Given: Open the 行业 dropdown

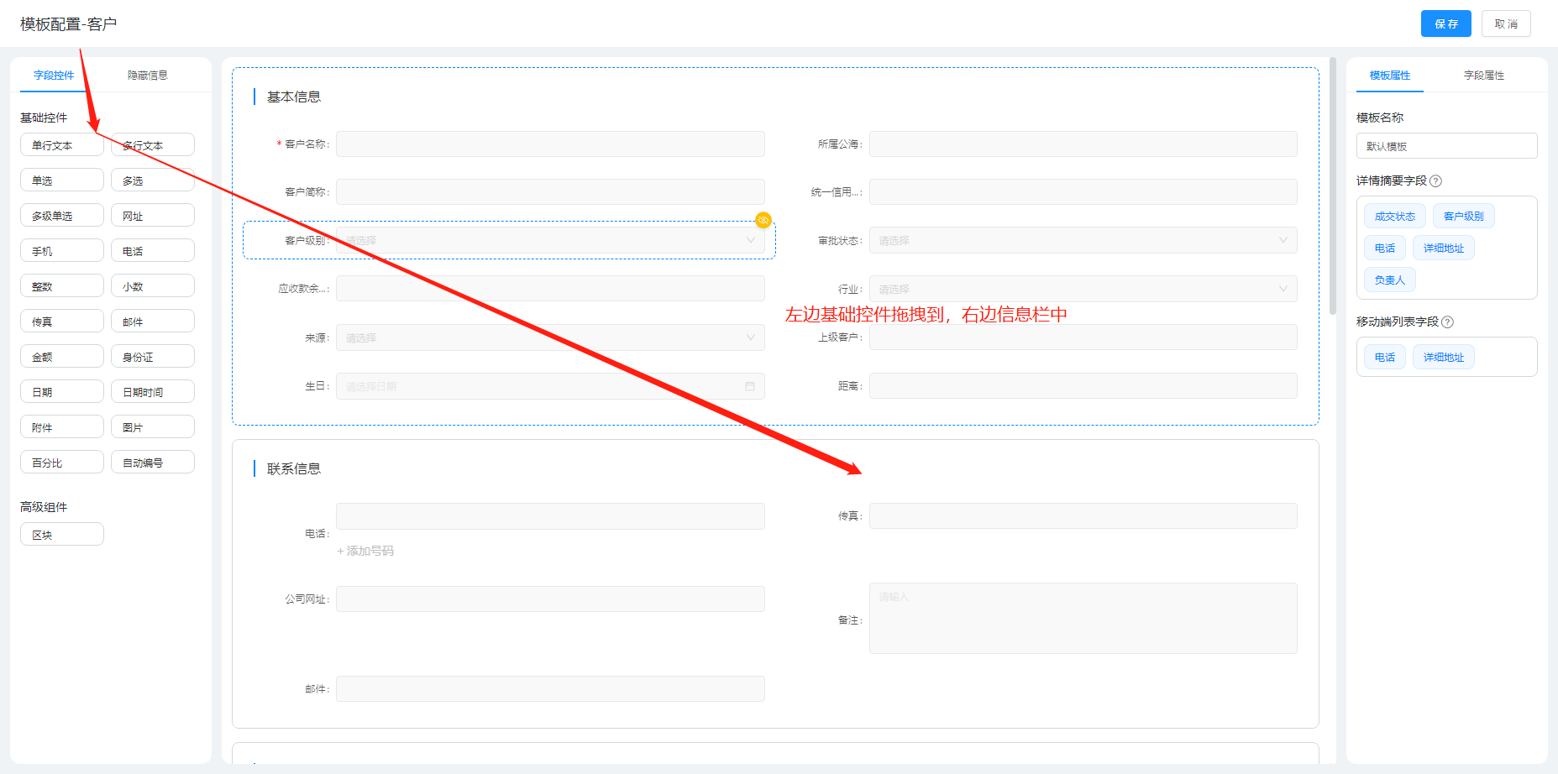Looking at the screenshot, I should pyautogui.click(x=1083, y=289).
